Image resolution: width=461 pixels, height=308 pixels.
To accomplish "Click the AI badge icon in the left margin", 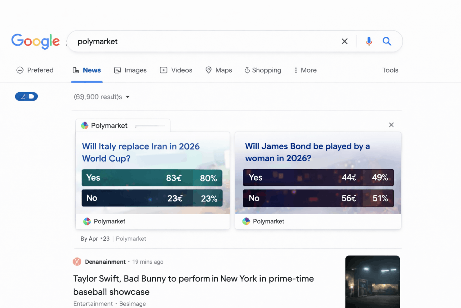I will click(26, 96).
